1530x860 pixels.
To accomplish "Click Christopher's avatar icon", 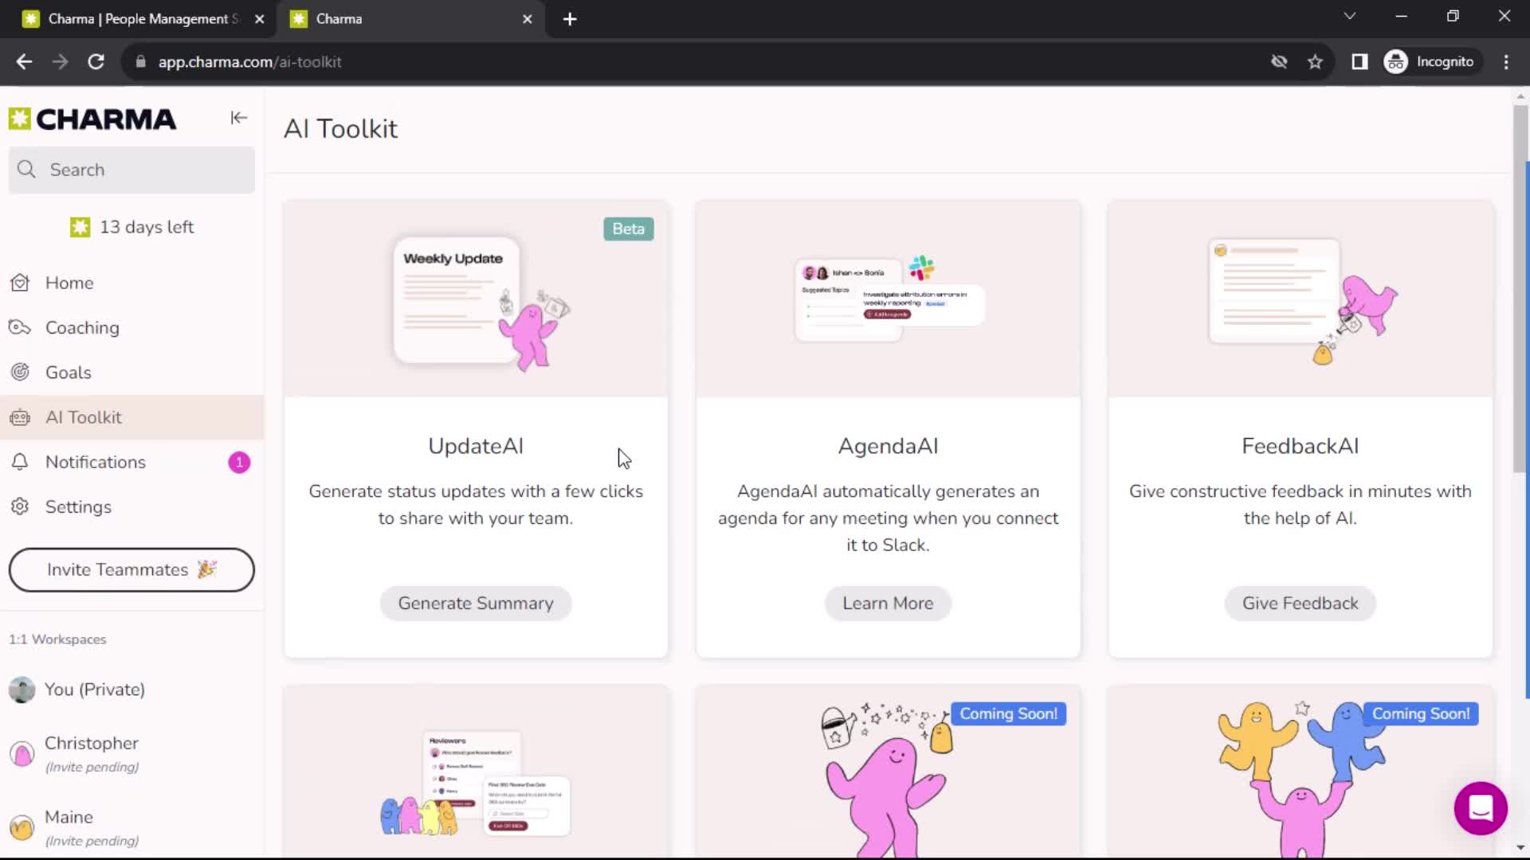I will coord(22,753).
